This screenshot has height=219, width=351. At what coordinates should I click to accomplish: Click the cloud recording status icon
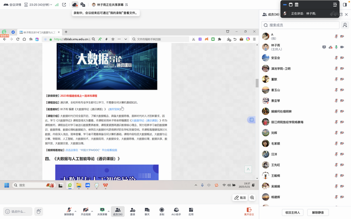75,5
